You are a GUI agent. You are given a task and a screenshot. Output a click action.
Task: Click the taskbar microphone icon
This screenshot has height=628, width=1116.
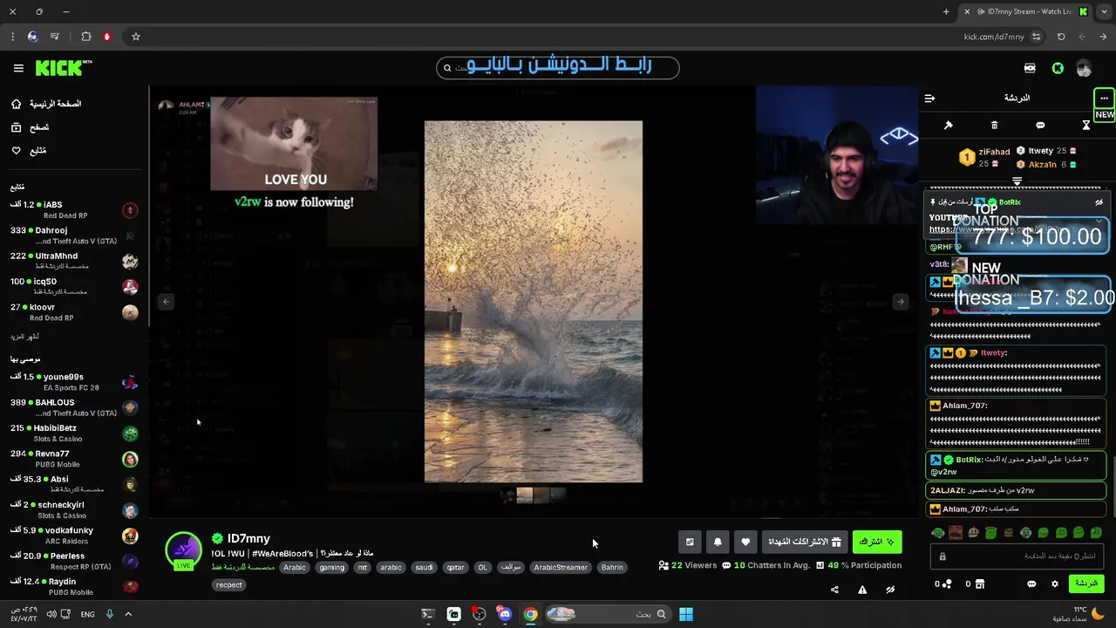coord(109,614)
